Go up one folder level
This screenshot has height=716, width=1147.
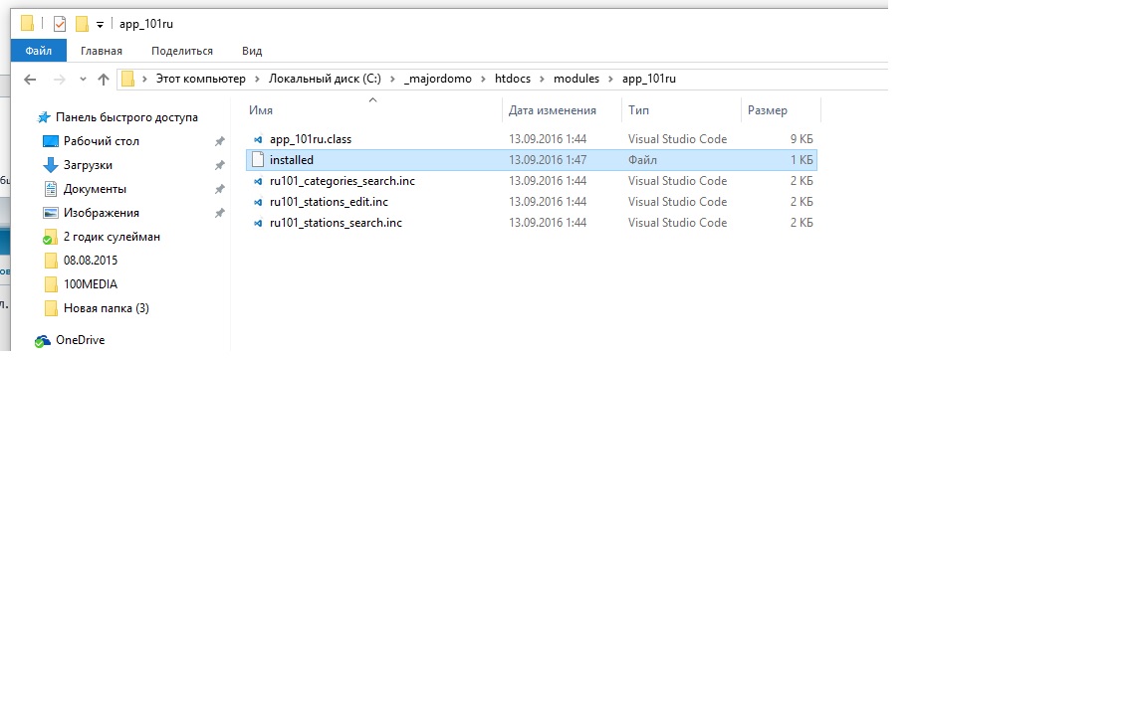[x=104, y=79]
